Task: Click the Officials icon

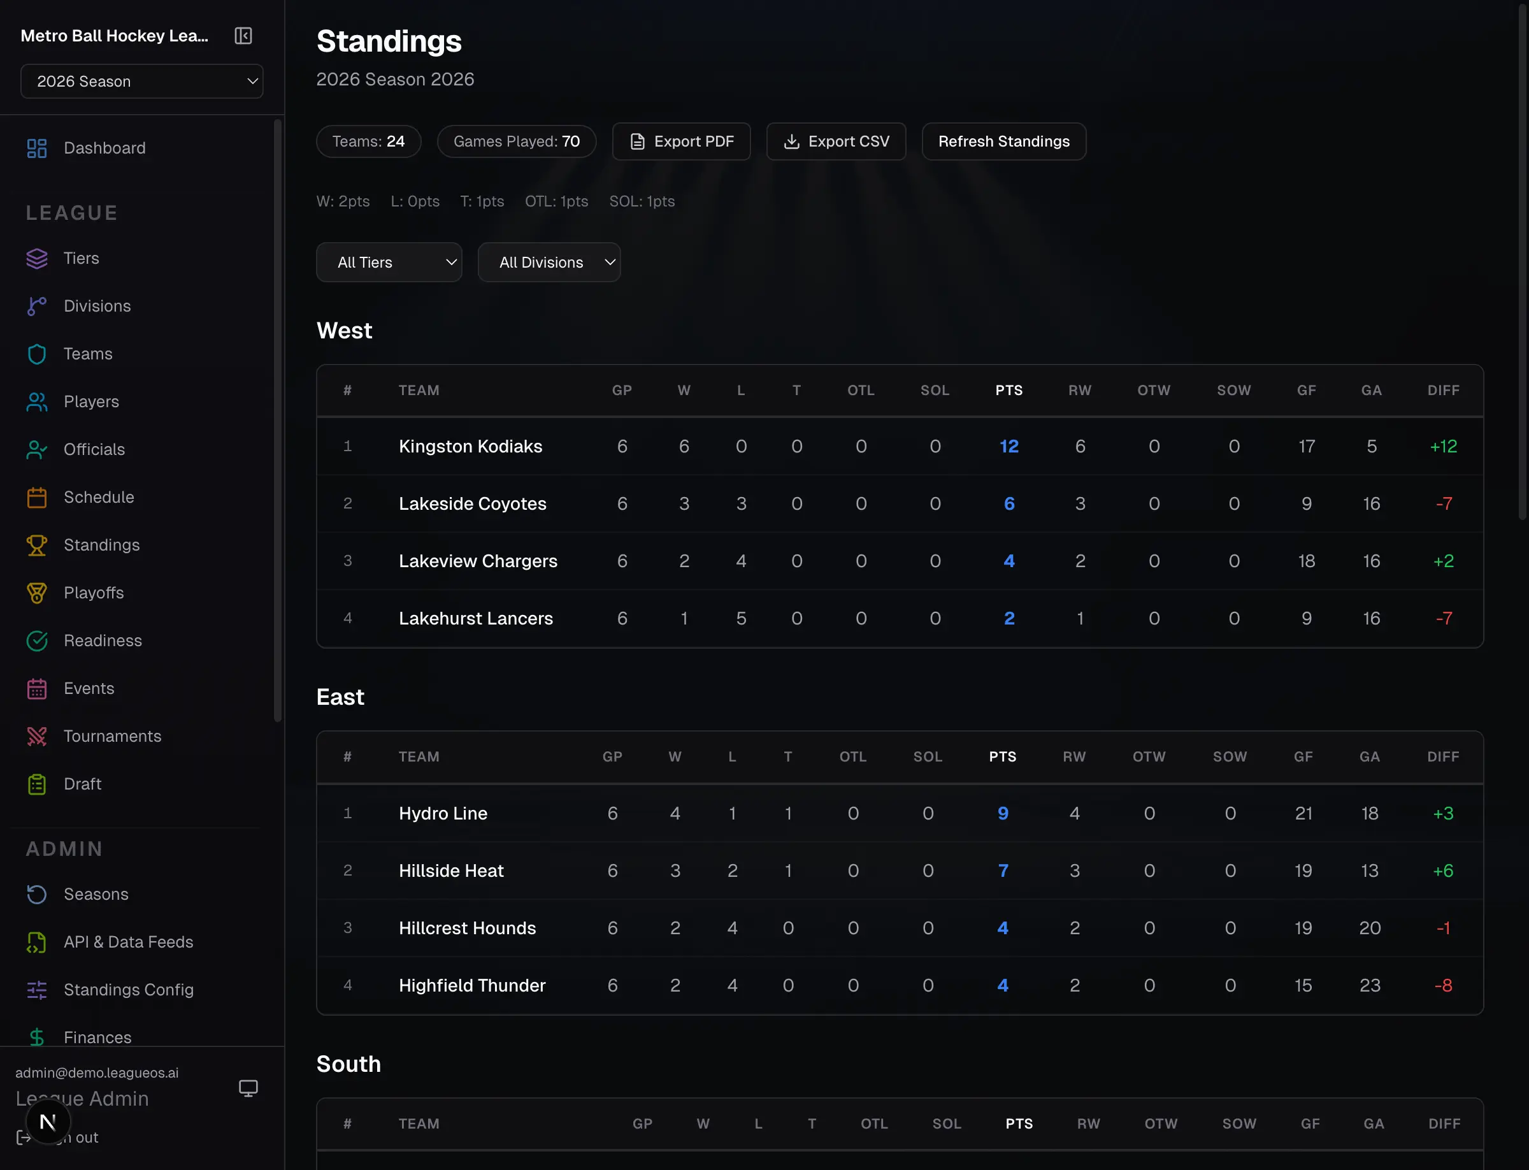Action: (37, 449)
